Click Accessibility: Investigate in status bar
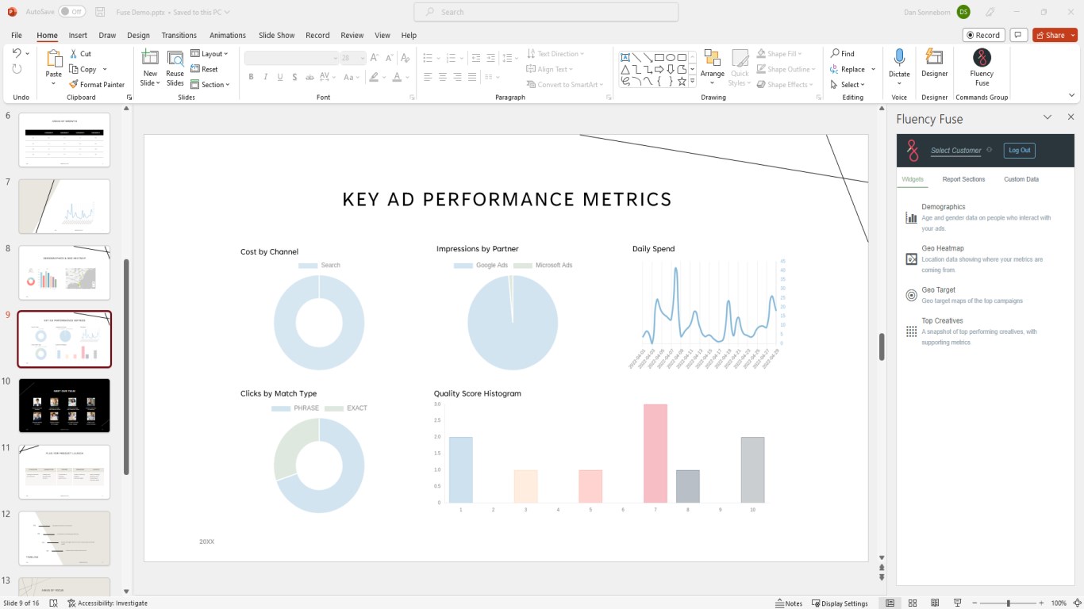 point(107,603)
